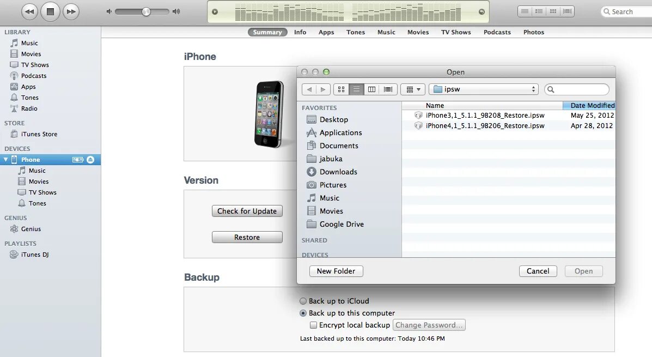Open the Photos tab
The image size is (652, 357).
pos(533,32)
